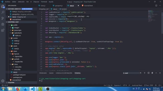Screen dimensions: 163x91
Task: Click LF end of line status
Action: (x=129, y=85)
